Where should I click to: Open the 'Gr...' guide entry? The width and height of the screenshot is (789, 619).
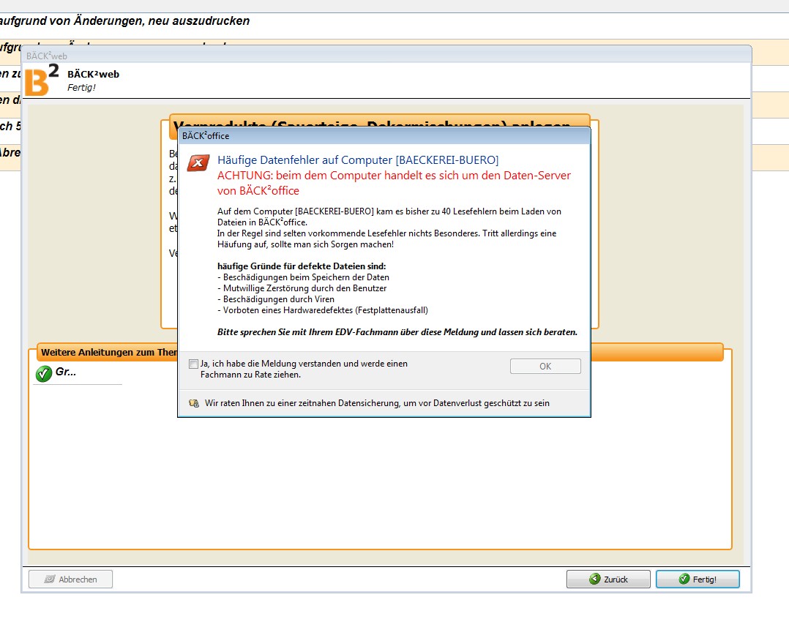pyautogui.click(x=66, y=372)
